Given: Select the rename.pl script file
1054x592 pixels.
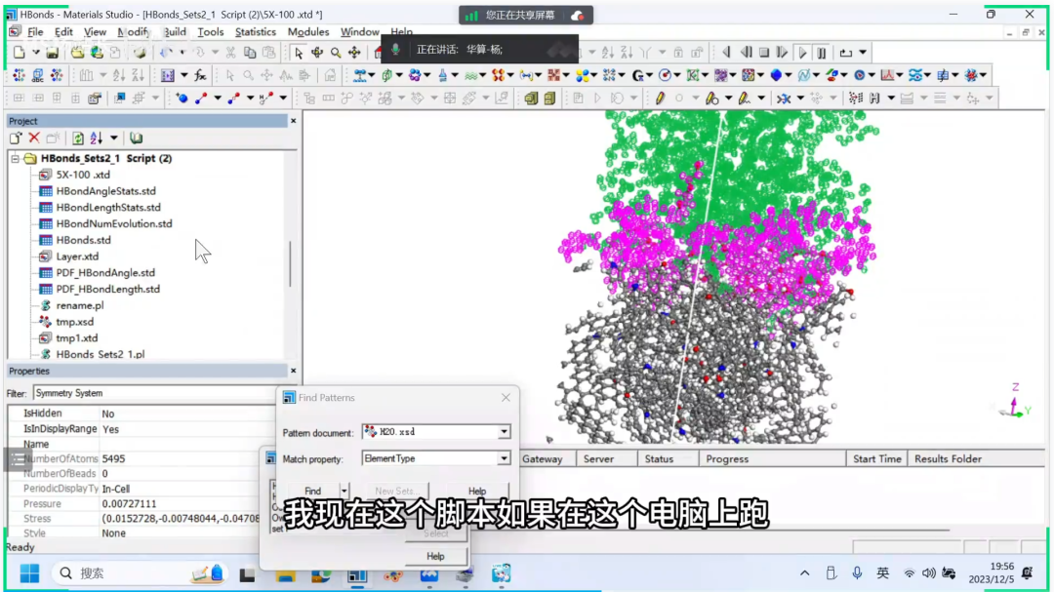Looking at the screenshot, I should pyautogui.click(x=79, y=305).
